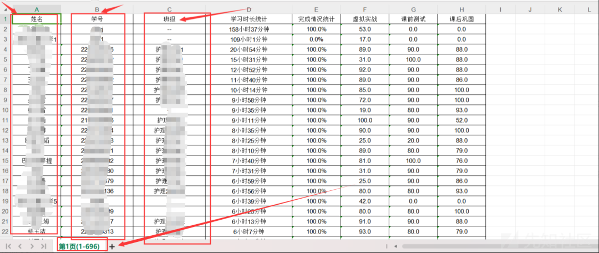This screenshot has height=253, width=599.
Task: Select the 课前测试 cell showing 20.0
Action: [x=413, y=140]
